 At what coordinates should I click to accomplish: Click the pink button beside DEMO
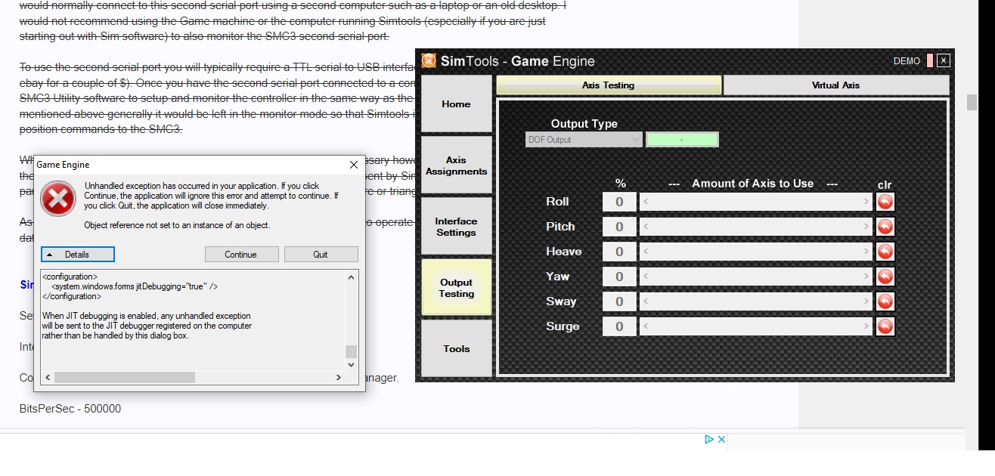[x=929, y=60]
